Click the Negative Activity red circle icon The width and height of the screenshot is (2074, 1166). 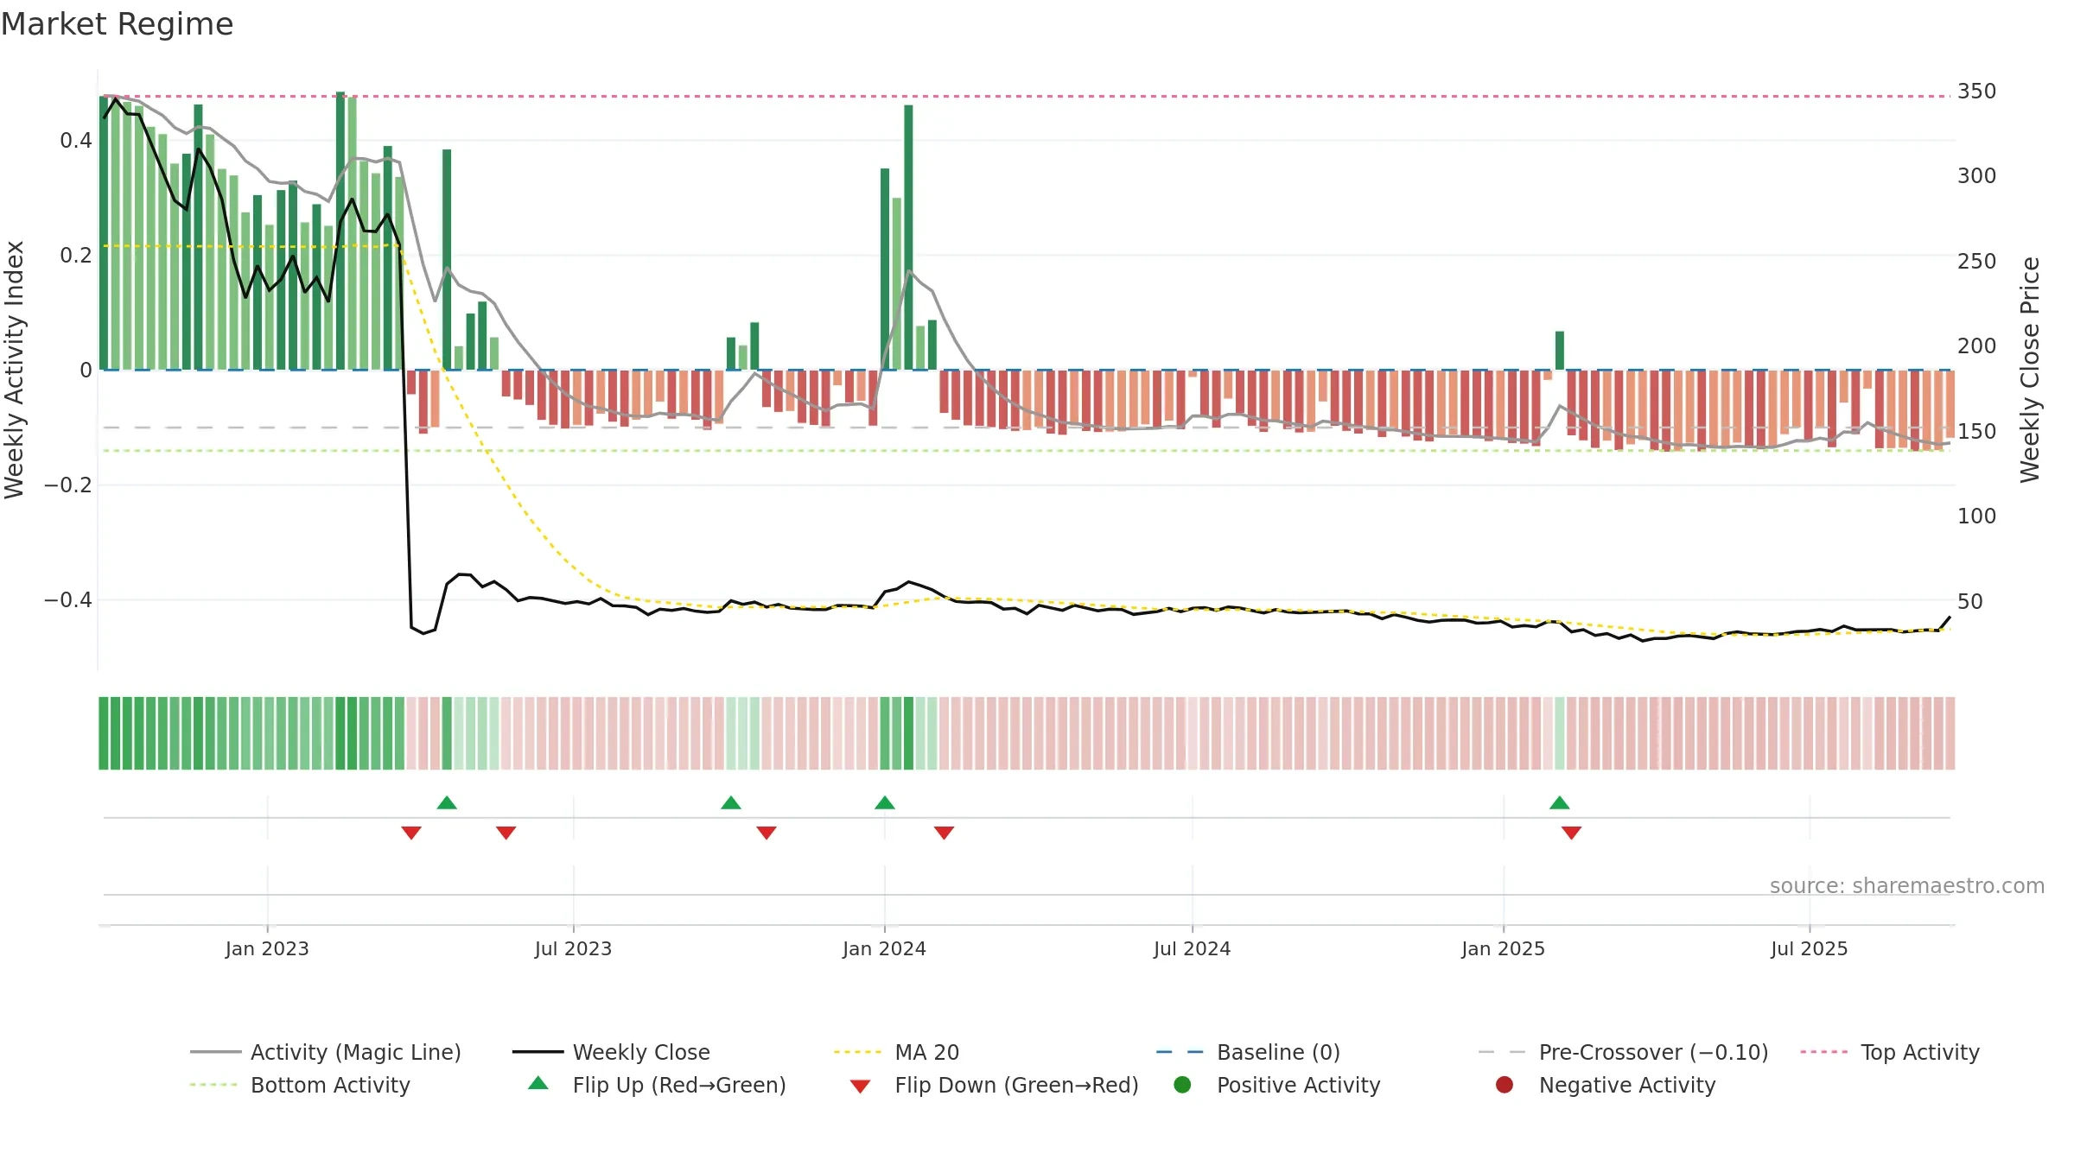[1505, 1084]
